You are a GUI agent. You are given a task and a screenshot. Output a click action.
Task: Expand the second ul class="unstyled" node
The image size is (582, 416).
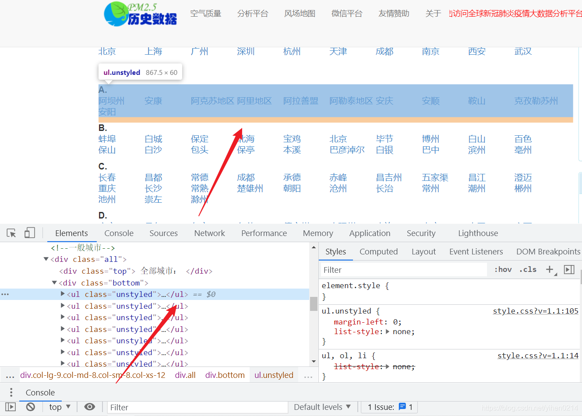point(63,306)
